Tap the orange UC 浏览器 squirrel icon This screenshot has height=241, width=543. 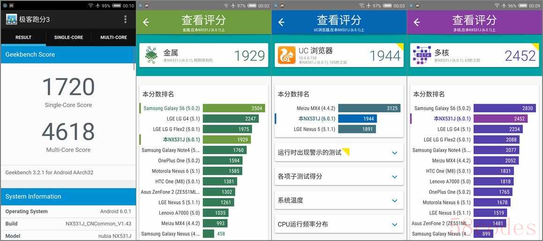click(287, 55)
